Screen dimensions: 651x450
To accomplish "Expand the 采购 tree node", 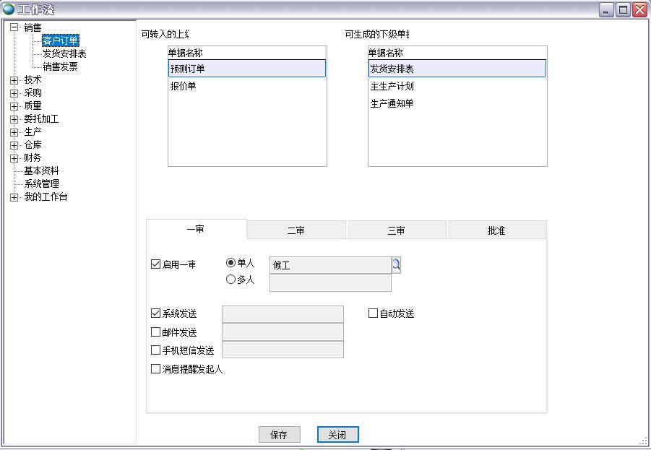I will [x=14, y=93].
